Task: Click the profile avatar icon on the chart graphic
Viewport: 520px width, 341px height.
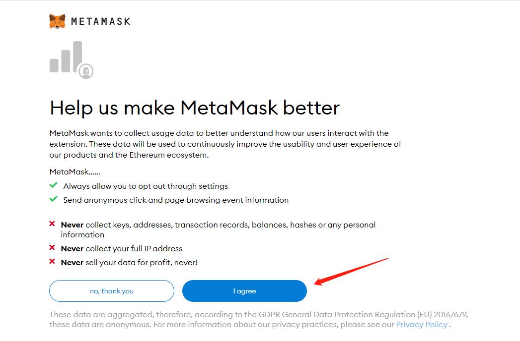Action: tap(86, 71)
